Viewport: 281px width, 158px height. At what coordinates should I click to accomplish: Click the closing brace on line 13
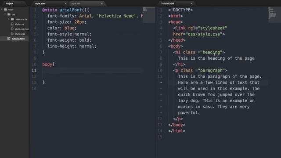43,83
